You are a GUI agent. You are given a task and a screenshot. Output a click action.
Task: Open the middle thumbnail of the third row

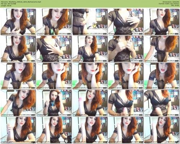click(90, 76)
